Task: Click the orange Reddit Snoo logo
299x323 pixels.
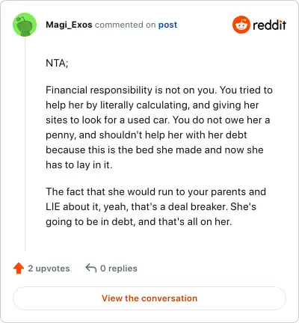Action: tap(241, 25)
